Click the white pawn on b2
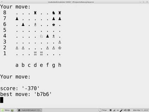 tap(23, 48)
